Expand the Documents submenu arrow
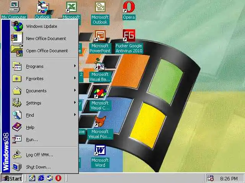 [x=75, y=90]
